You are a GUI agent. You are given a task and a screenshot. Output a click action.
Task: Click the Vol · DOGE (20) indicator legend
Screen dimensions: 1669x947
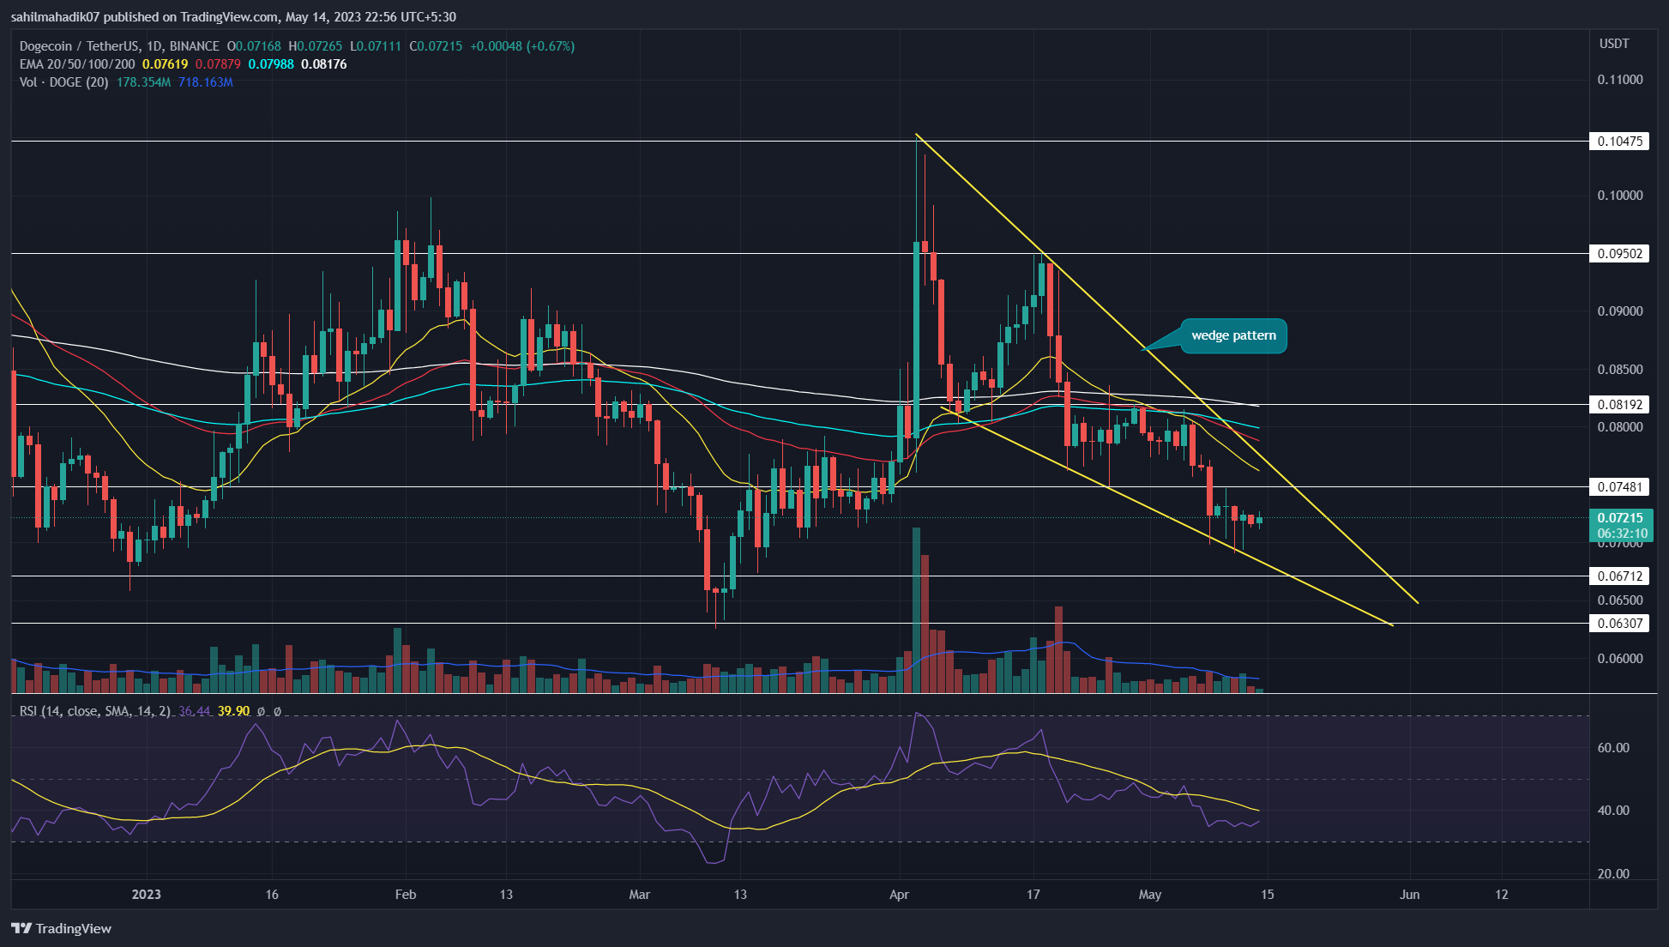64,82
